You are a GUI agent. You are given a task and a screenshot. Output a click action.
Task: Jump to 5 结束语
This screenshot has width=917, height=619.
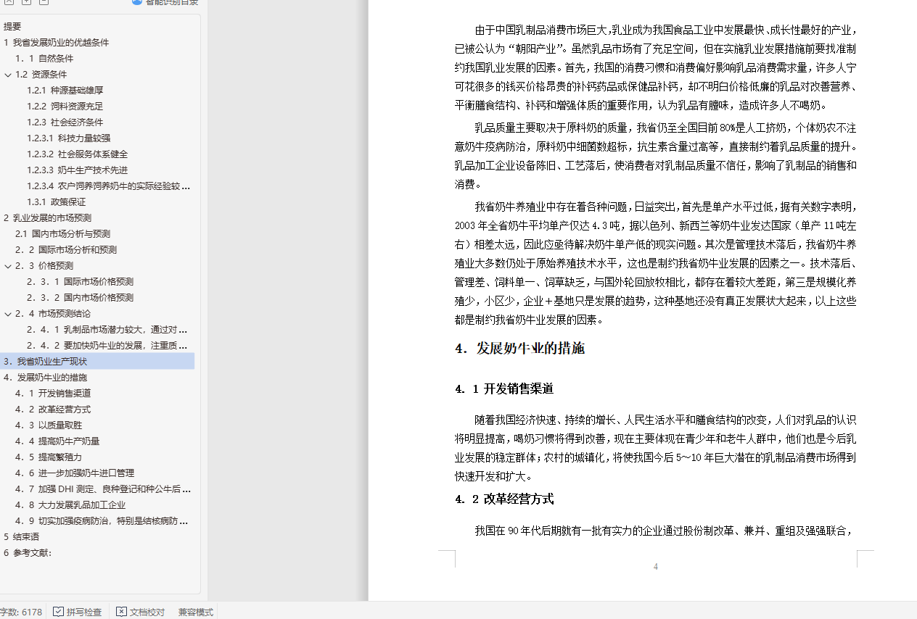[x=21, y=537]
